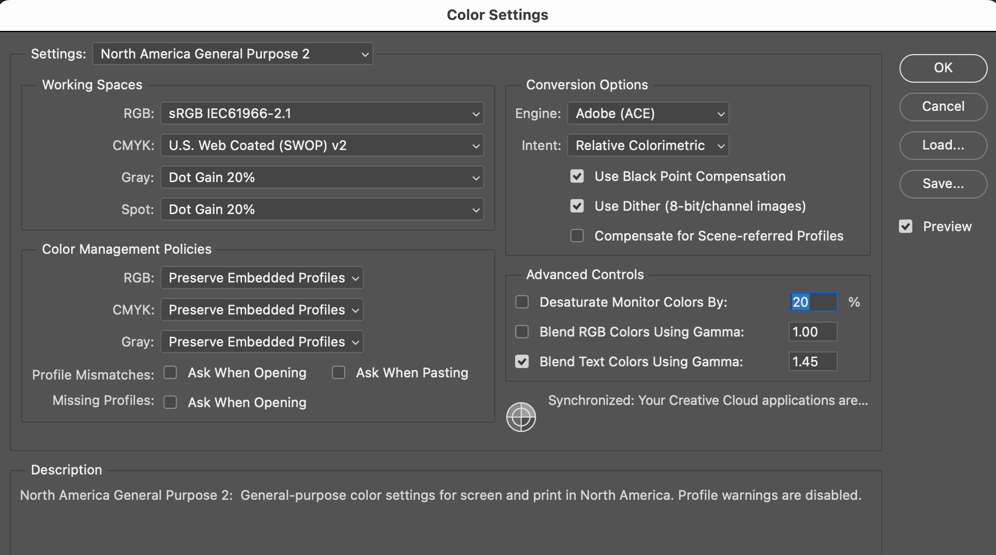The image size is (996, 555).
Task: Click the OK button
Action: point(943,68)
